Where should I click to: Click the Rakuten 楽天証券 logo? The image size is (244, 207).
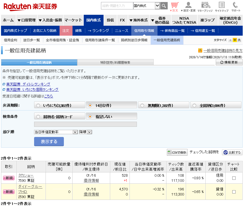point(30,7)
